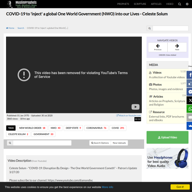Click the YouTube logo on video player
This screenshot has height=192, width=192.
tap(135, 107)
